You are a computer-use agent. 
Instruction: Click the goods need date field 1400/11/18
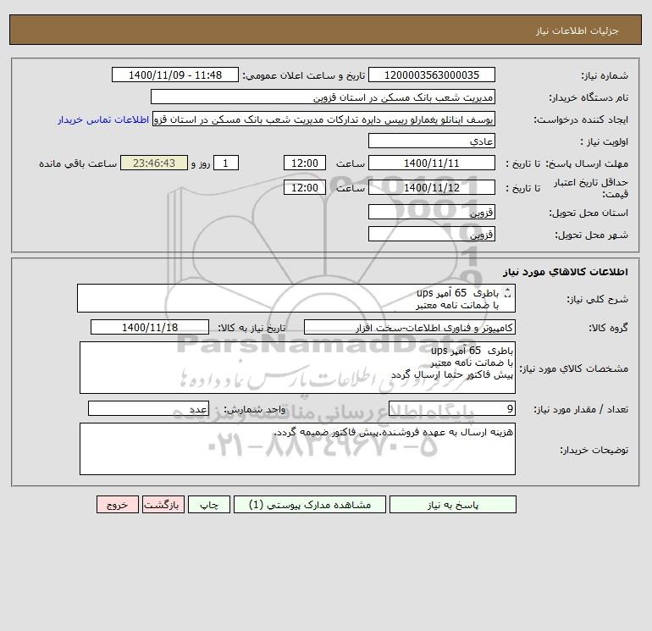click(150, 327)
